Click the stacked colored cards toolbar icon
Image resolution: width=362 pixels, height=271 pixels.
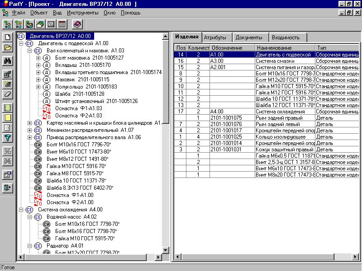click(40, 24)
